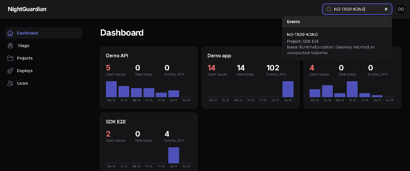Click the Sa 17 bar in Demo API chart
The image size is (410, 171).
[174, 94]
